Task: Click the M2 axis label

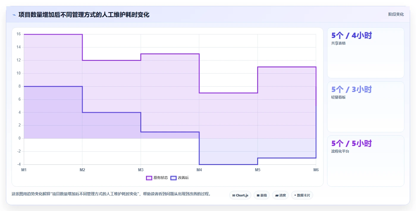Action: click(x=82, y=170)
